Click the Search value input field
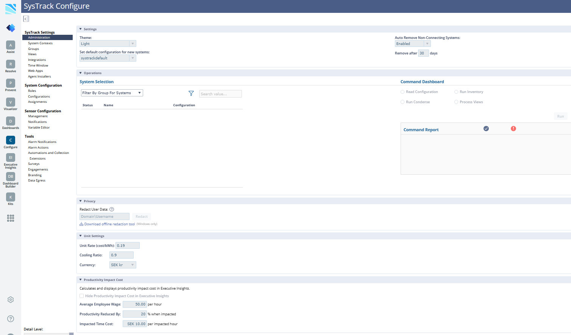 coord(220,94)
